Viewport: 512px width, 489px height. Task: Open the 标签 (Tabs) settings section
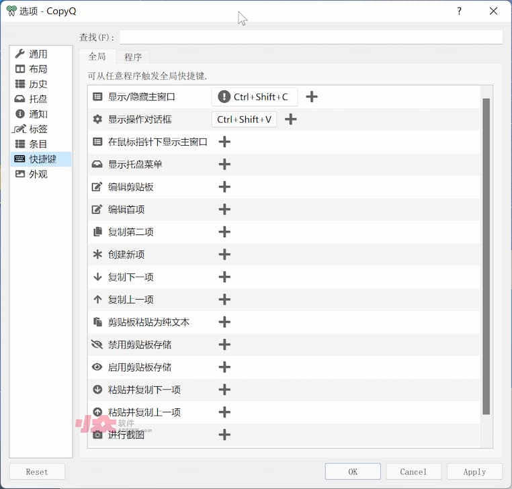pyautogui.click(x=40, y=129)
